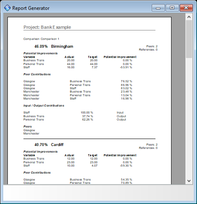Click the 100.00 % Staff contribution
Screen dimensions: 197x204
click(x=87, y=113)
